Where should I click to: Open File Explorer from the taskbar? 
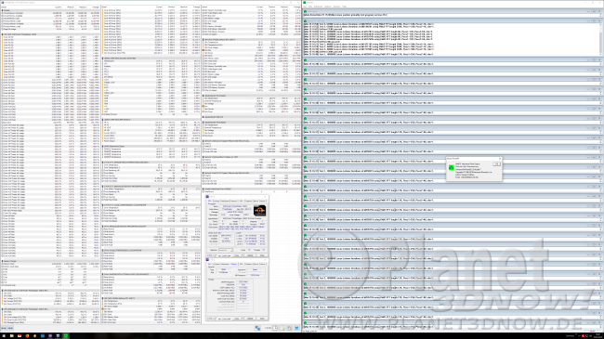12,336
